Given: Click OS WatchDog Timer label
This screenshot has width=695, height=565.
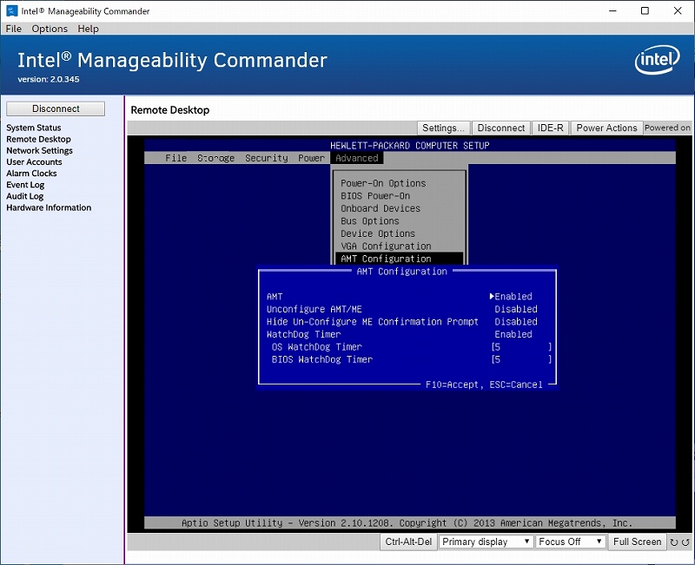Looking at the screenshot, I should coord(316,347).
